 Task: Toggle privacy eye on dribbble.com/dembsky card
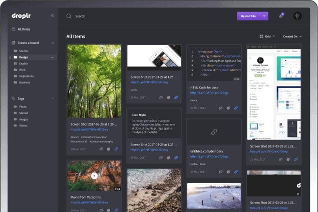(221, 171)
